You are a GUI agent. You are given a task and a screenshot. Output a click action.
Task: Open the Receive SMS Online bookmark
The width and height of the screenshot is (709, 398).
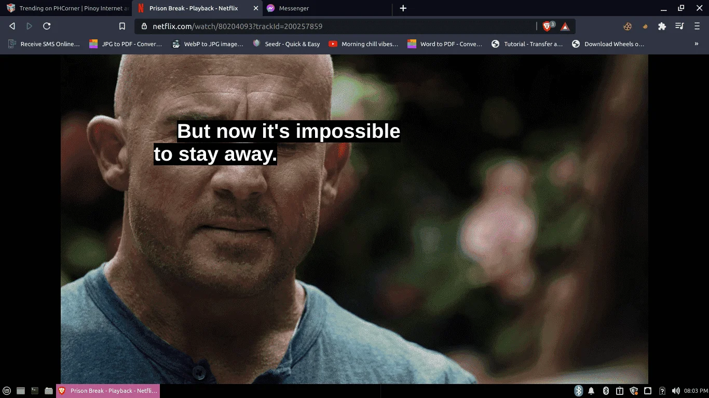coord(44,44)
